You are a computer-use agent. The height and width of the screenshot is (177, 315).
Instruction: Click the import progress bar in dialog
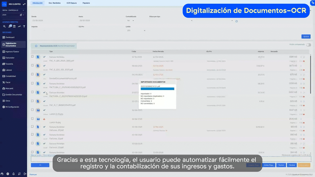point(157,89)
